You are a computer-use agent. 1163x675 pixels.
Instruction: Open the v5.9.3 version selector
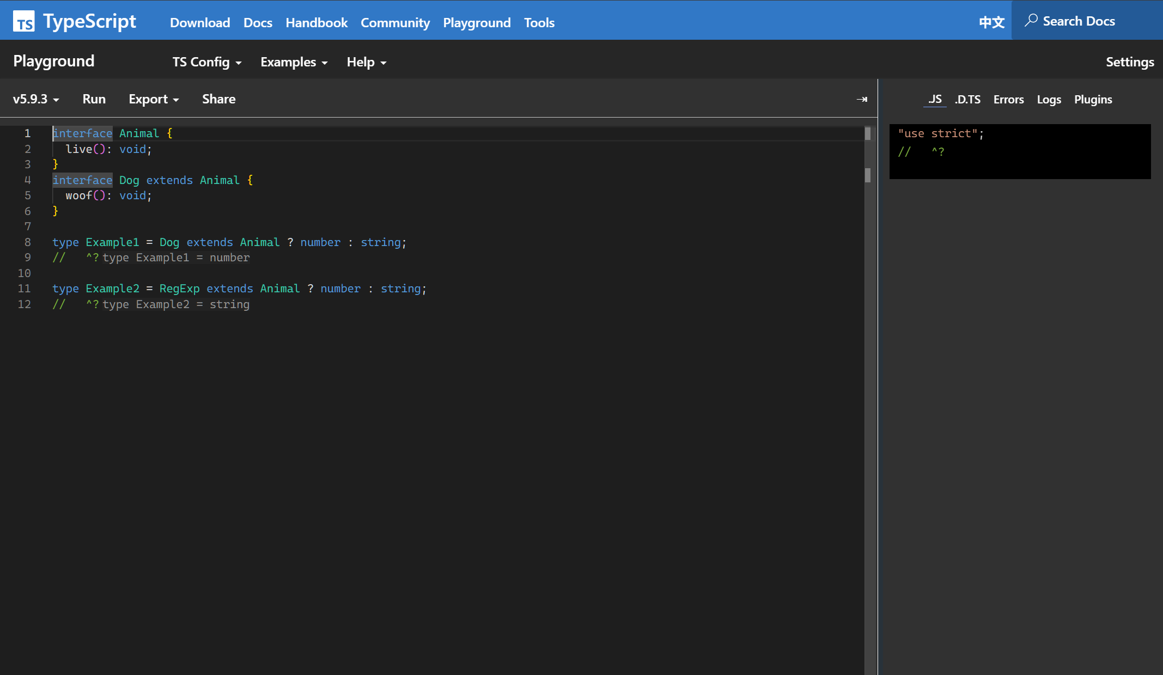point(36,99)
